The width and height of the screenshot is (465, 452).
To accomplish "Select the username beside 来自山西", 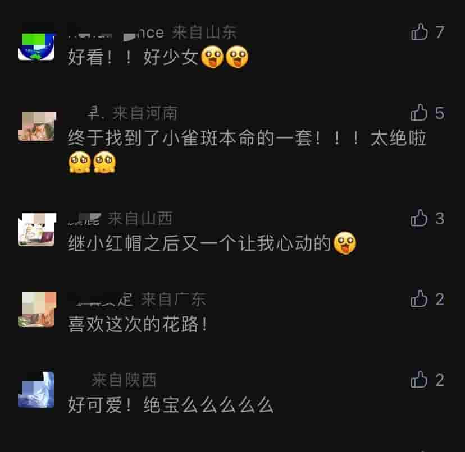I will tap(84, 219).
